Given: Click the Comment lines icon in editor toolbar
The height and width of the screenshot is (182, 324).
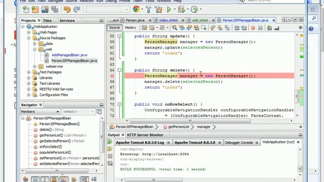Looking at the screenshot, I should (269, 28).
